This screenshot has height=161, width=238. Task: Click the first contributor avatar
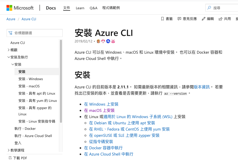pos(98,41)
